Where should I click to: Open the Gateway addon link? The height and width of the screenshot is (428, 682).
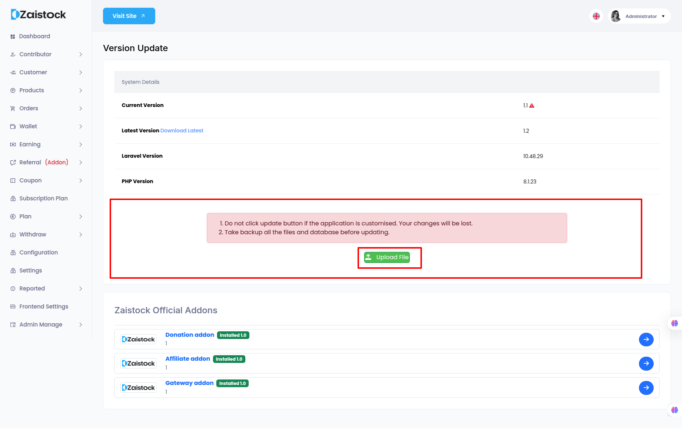tap(189, 383)
